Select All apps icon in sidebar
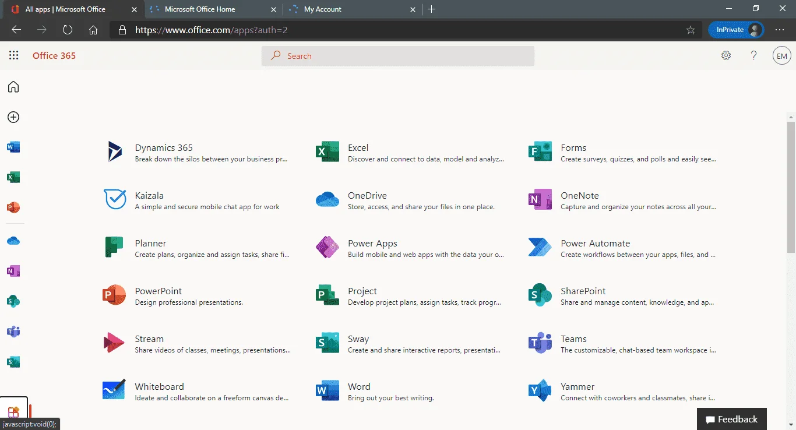796x430 pixels. click(x=13, y=413)
